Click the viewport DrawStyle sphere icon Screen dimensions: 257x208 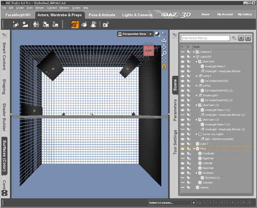click(x=157, y=34)
